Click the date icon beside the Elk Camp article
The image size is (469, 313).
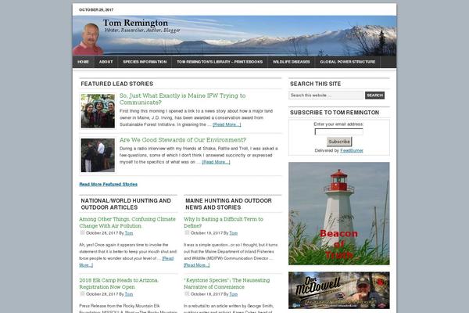coord(82,294)
